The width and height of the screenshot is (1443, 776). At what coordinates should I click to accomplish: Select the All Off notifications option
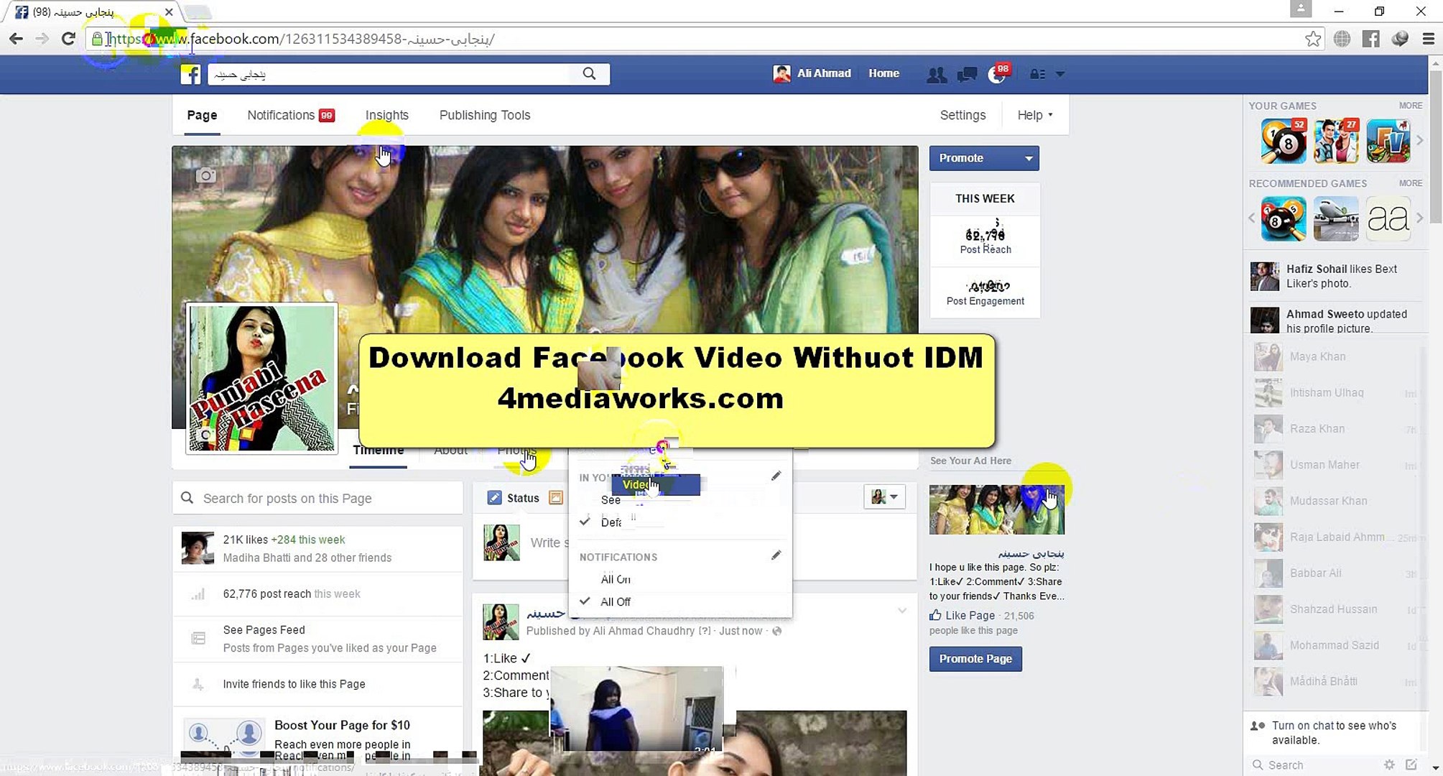(x=616, y=601)
